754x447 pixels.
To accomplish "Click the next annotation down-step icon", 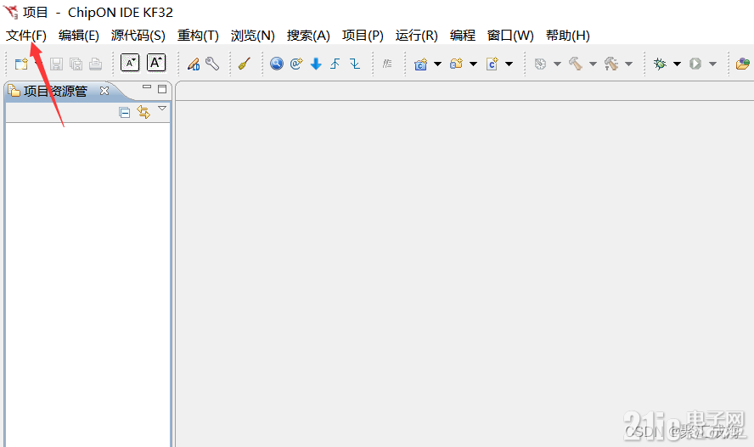I will pos(355,64).
